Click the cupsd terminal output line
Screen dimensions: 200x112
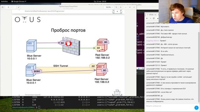click(73, 102)
